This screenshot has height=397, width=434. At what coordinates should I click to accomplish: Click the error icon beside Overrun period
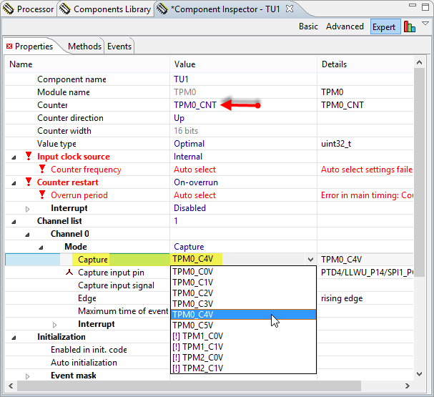tap(42, 195)
